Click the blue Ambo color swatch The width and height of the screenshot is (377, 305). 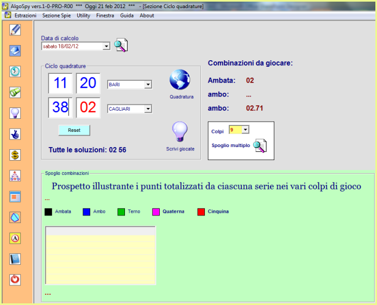point(86,212)
